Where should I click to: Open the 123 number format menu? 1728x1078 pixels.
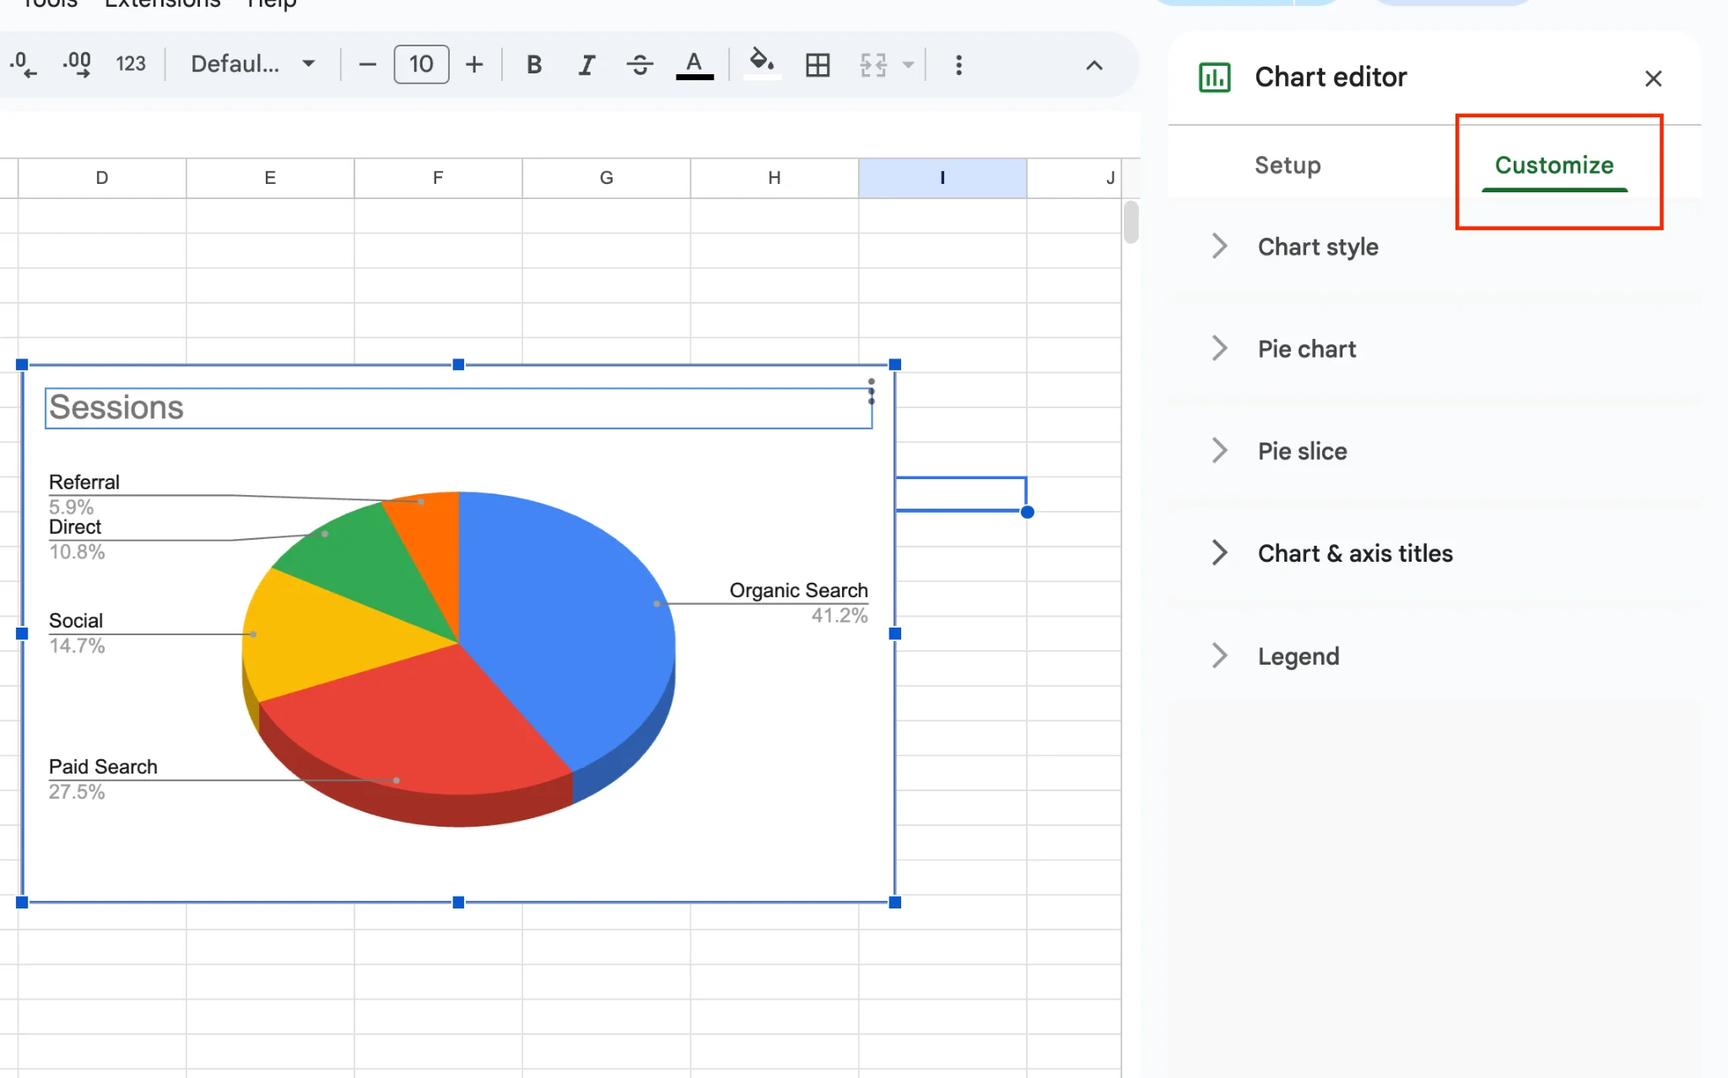click(131, 64)
